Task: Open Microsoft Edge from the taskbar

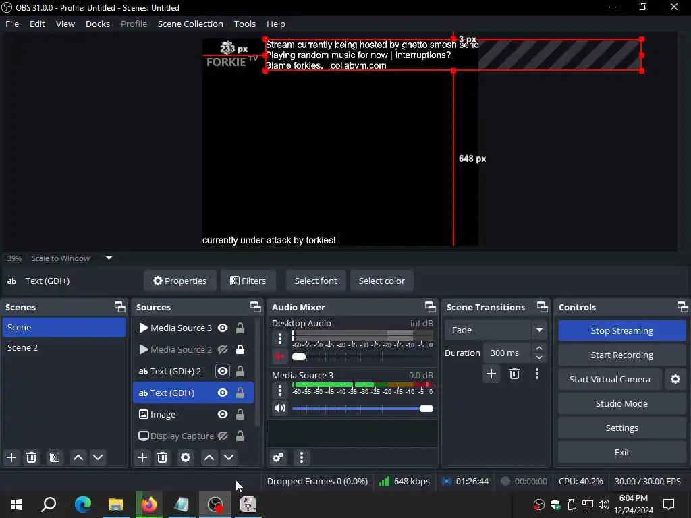Action: 83,505
